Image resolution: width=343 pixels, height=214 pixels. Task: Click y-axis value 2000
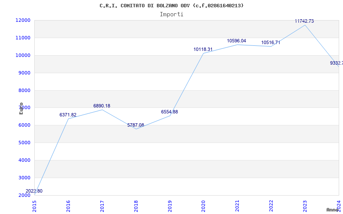point(24,195)
